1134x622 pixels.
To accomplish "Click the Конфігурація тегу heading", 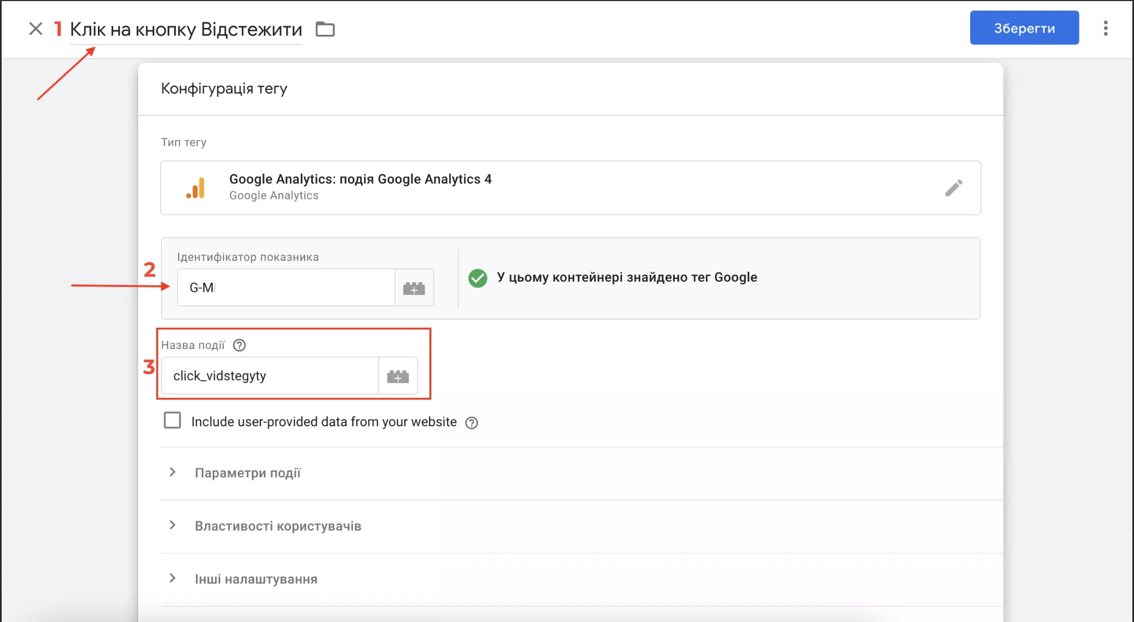I will [224, 89].
